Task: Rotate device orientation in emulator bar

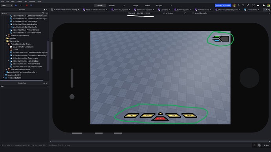Action: point(185,13)
